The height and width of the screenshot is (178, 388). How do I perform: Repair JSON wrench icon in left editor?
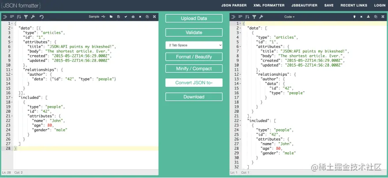pos(33,17)
